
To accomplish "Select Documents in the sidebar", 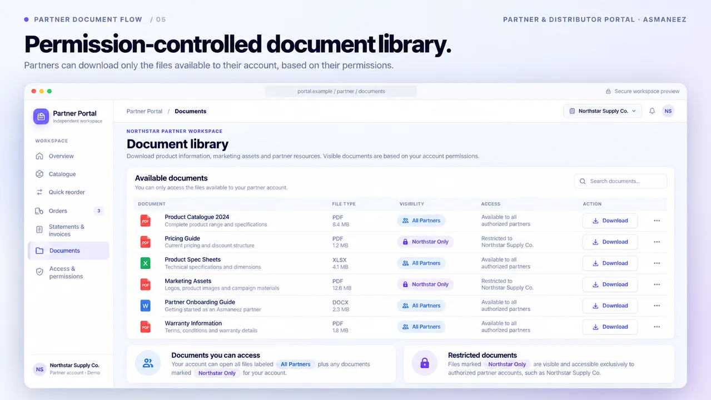I will (x=68, y=251).
